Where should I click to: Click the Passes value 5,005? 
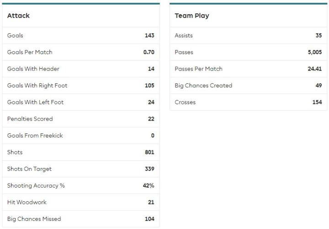pos(315,52)
